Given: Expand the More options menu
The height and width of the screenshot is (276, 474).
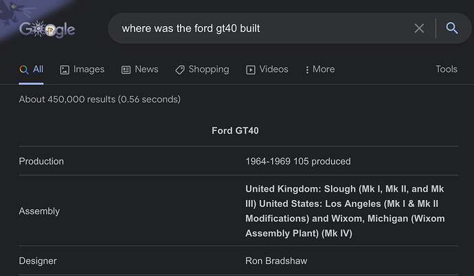Looking at the screenshot, I should (319, 69).
